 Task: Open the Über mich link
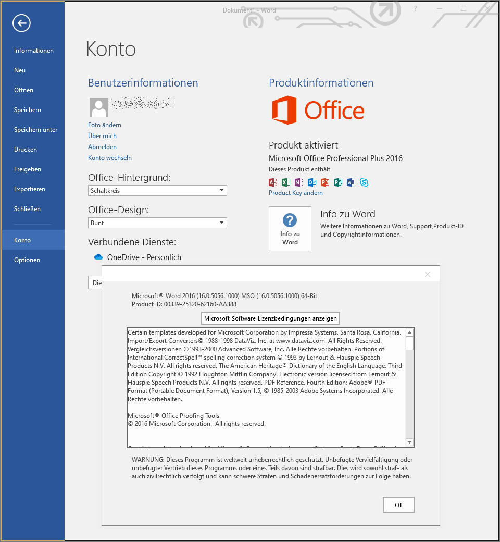pyautogui.click(x=102, y=136)
